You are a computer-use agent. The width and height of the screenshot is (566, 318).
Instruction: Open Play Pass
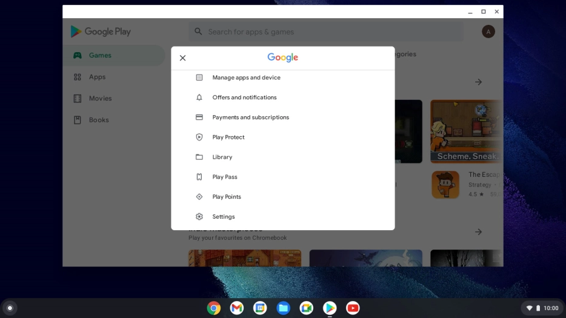[x=282, y=177]
